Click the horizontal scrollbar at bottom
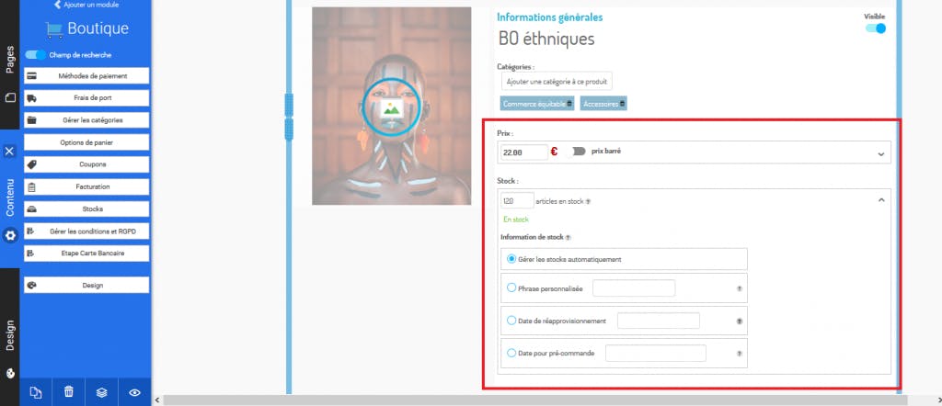Viewport: 942px width, 406px height. pos(534,400)
